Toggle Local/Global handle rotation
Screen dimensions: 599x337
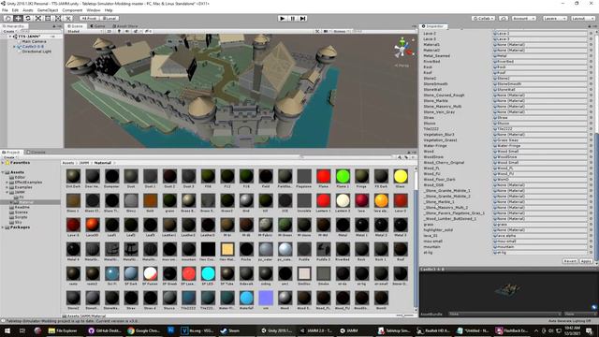(x=110, y=19)
